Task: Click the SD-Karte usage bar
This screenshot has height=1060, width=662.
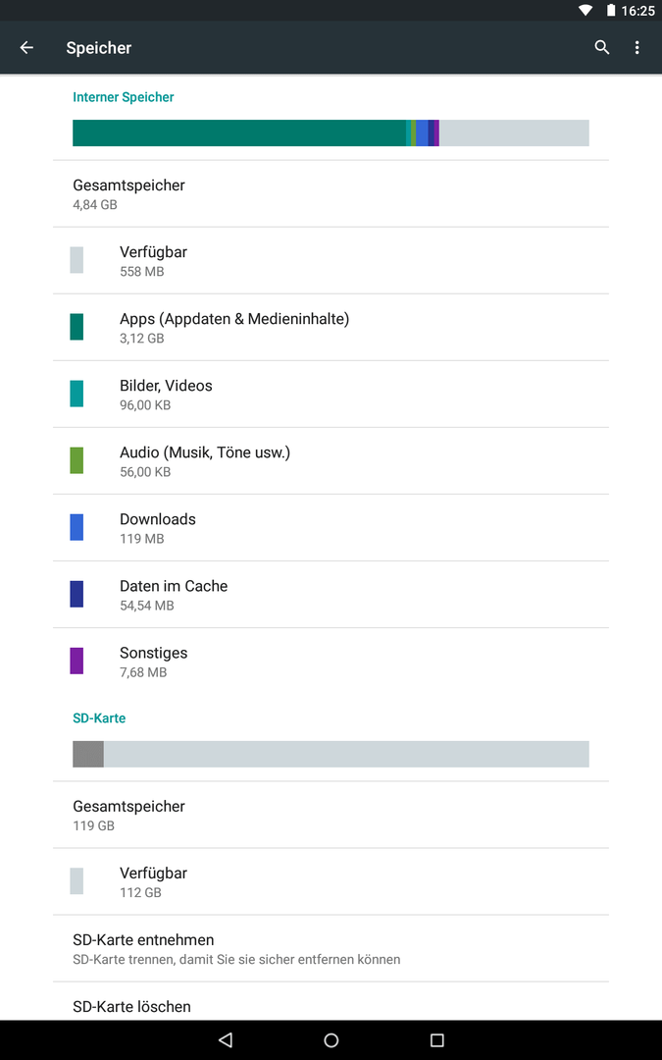Action: tap(331, 755)
